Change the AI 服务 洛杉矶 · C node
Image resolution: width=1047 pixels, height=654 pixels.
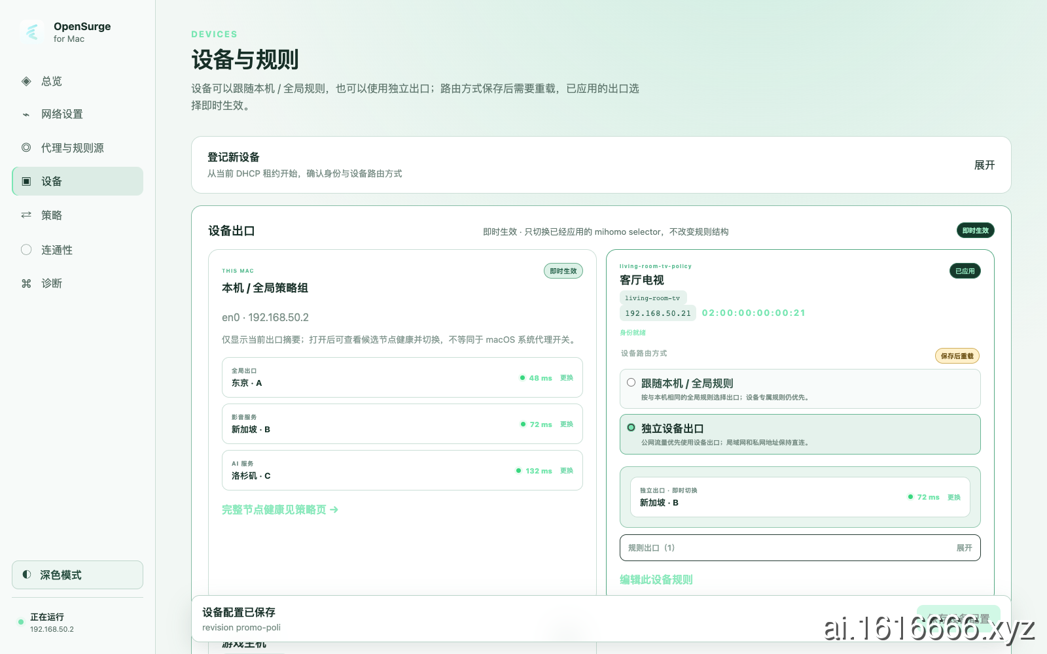(x=567, y=471)
